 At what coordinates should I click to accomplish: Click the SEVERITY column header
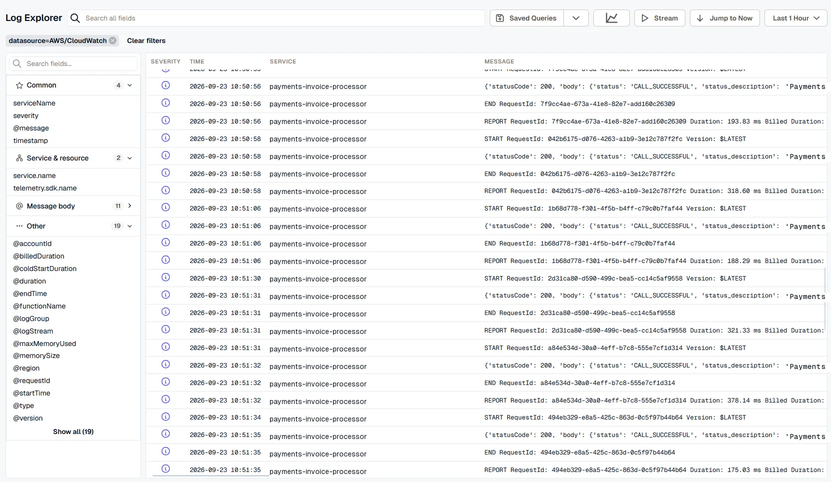(166, 61)
